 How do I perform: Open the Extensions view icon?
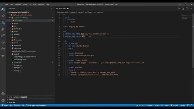[x=3, y=36]
